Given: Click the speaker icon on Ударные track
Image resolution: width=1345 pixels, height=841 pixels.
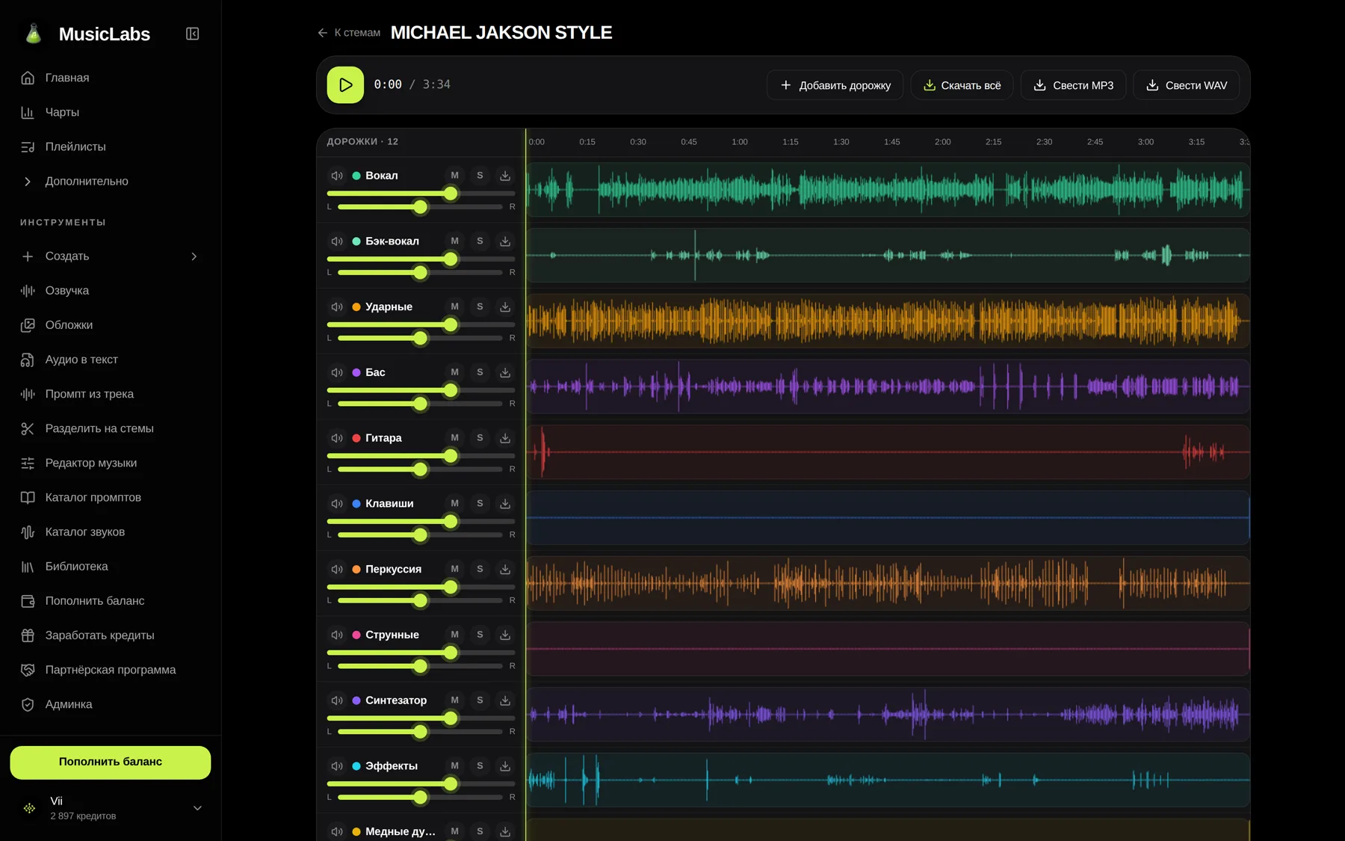Looking at the screenshot, I should tap(337, 306).
